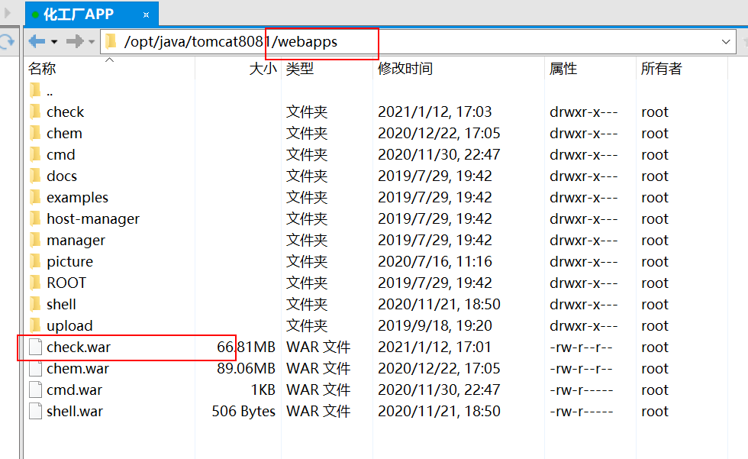748x459 pixels.
Task: Open the forward history dropdown arrow
Action: [92, 42]
